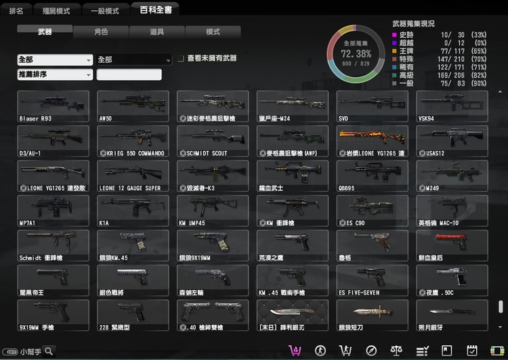Open the 228 緊緻型 pistol card
Viewport: 508px width, 360px height.
(x=133, y=315)
